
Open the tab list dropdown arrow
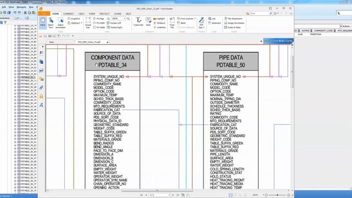point(261,41)
